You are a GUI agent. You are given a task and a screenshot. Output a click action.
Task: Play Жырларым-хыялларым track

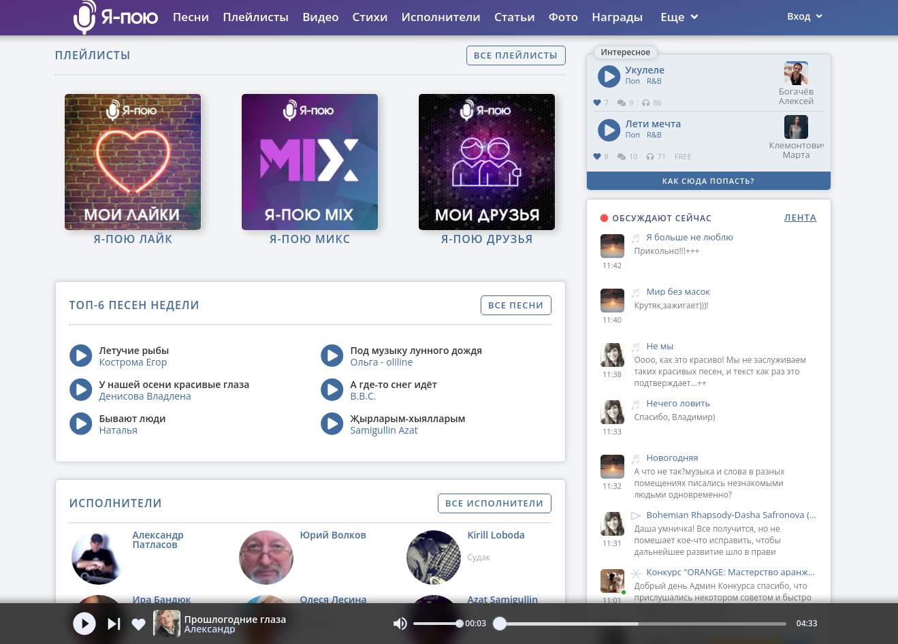[x=332, y=423]
